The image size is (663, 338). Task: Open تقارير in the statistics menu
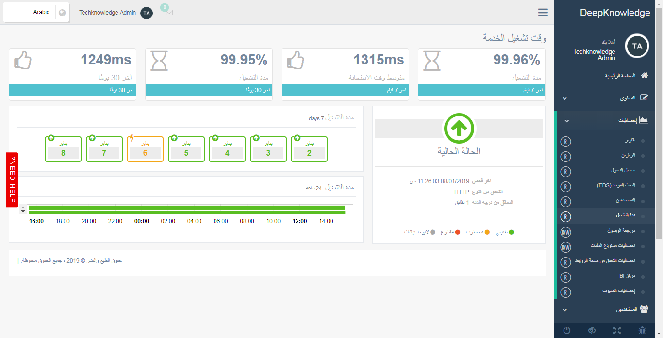[x=630, y=142]
